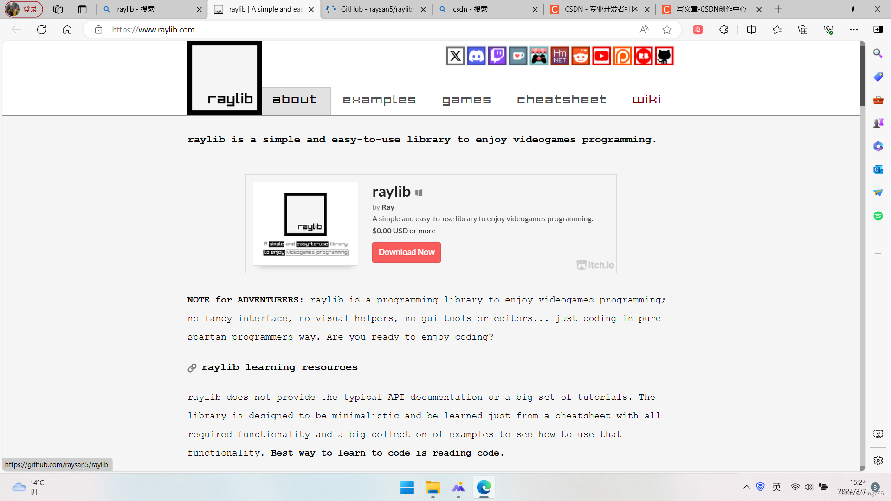Open the Ko-fi donation icon
This screenshot has height=501, width=891.
(518, 56)
